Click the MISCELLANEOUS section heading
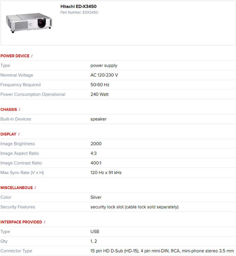Image resolution: width=236 pixels, height=256 pixels. [17, 188]
